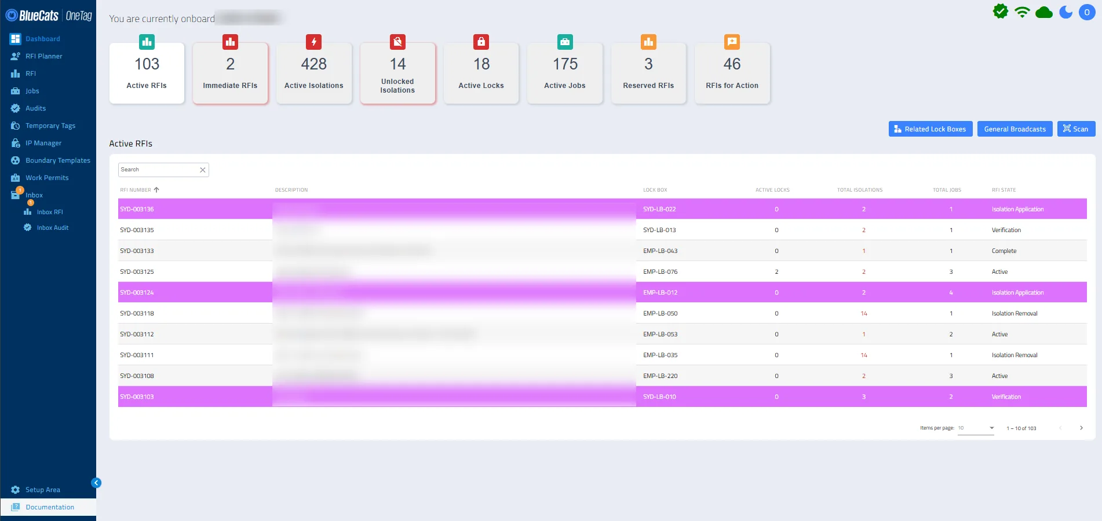Click the BlueCats OneTag logo

49,16
